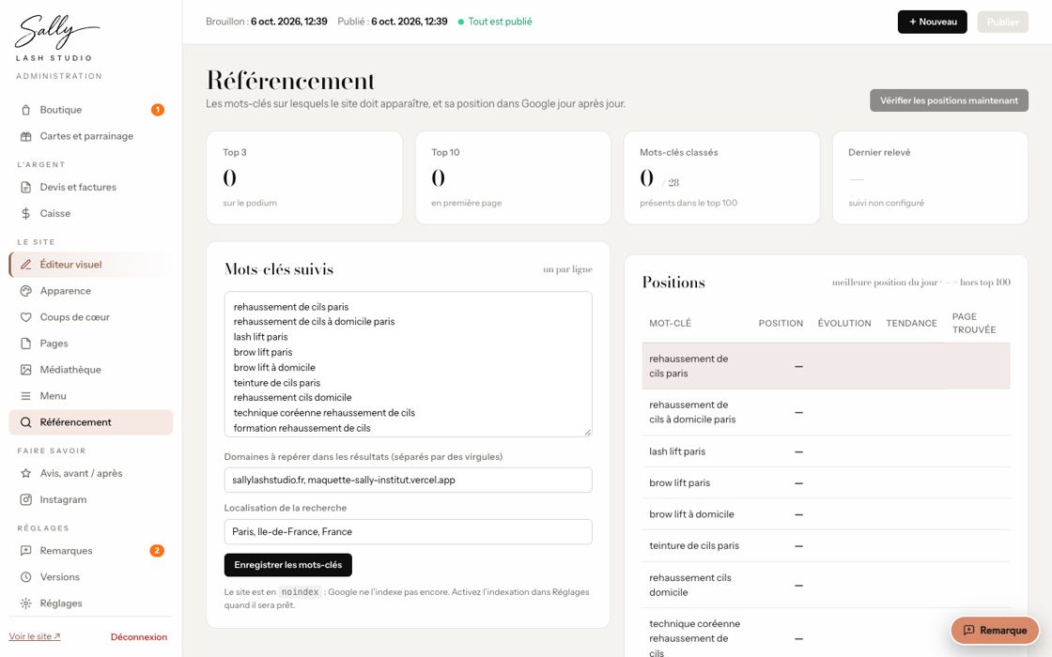The height and width of the screenshot is (657, 1052).
Task: Open the Éditeur visuel entry
Action: [90, 264]
